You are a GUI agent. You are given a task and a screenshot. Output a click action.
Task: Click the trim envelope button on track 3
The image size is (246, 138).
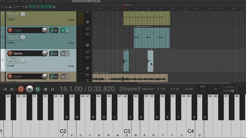(x=13, y=15)
